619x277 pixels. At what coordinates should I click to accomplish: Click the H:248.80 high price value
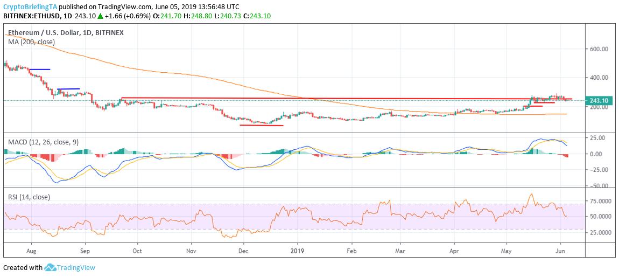pos(198,16)
